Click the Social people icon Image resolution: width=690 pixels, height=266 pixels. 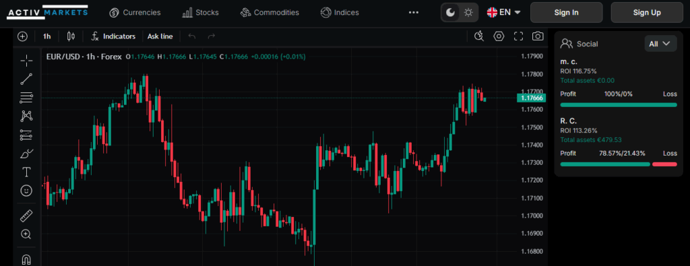click(566, 44)
